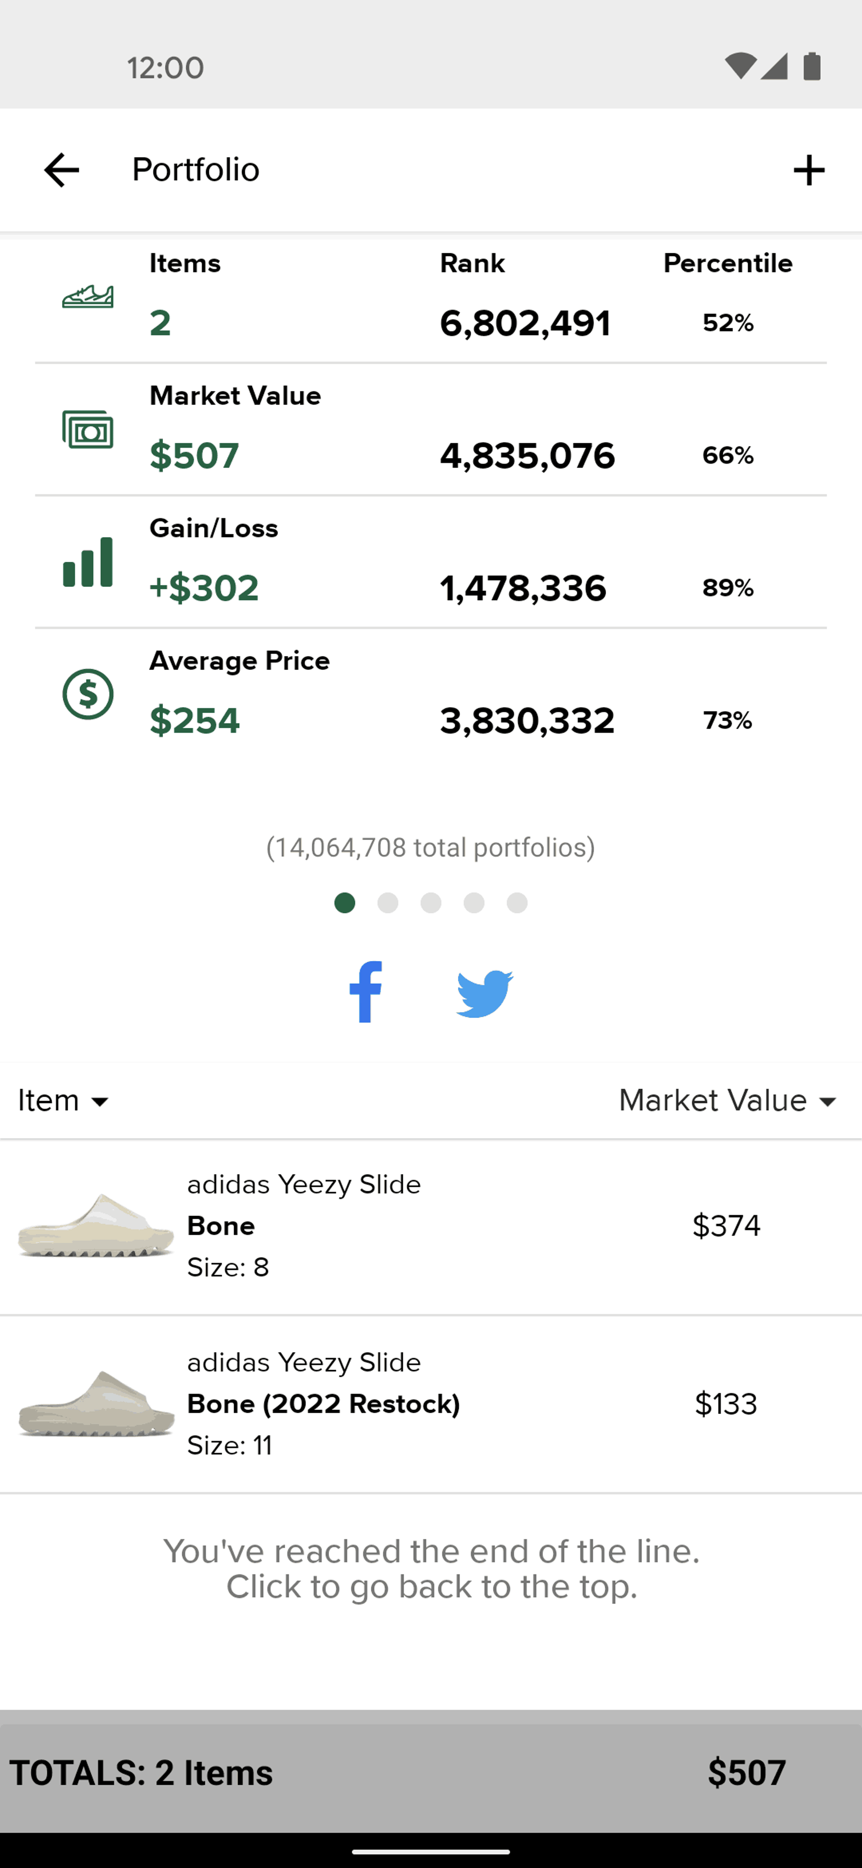Click '(14,064,708 total portfolios)' text
The height and width of the screenshot is (1868, 862).
click(x=431, y=848)
